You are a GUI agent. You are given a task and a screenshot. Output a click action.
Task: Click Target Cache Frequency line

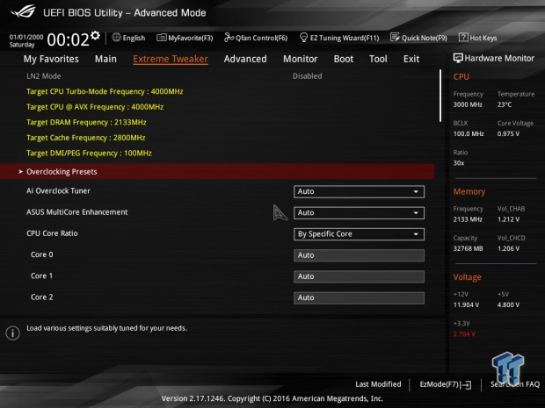pyautogui.click(x=86, y=138)
